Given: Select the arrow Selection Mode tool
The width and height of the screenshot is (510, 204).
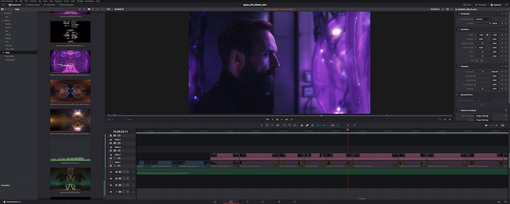Looking at the screenshot, I should point(261,125).
